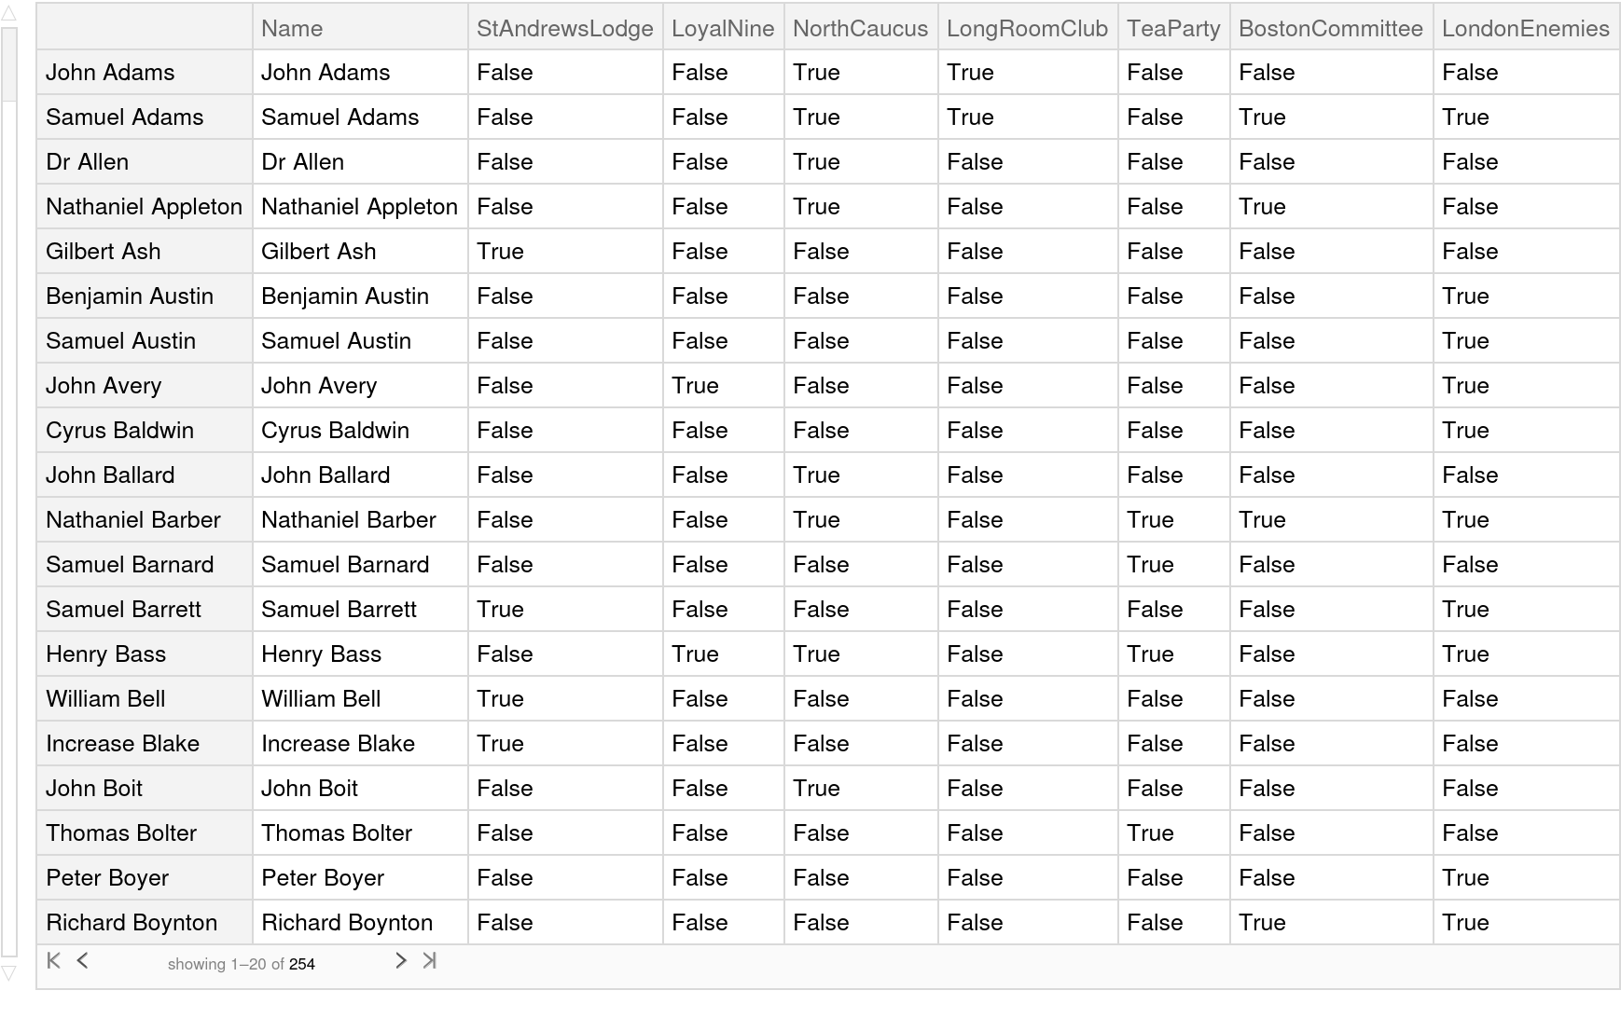Click the BostonCommittee column header
The height and width of the screenshot is (1018, 1621).
(x=1330, y=28)
